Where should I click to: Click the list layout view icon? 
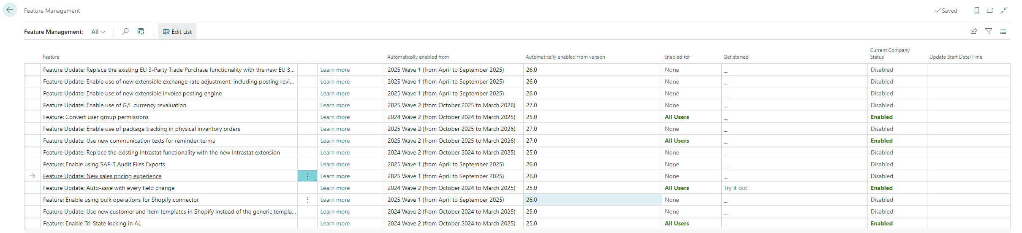tap(1003, 32)
